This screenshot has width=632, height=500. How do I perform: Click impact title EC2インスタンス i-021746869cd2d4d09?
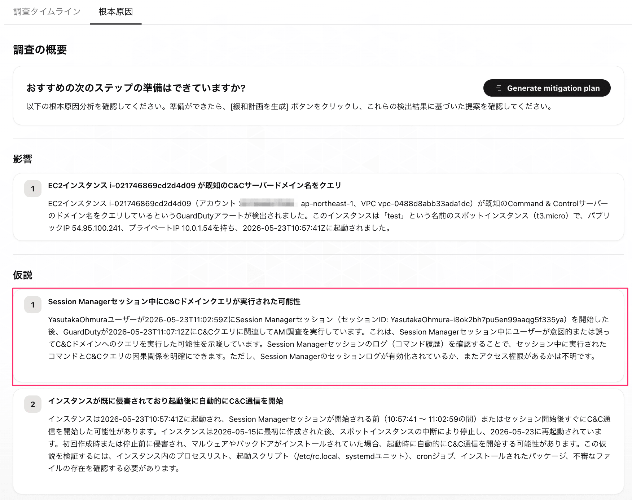(x=195, y=185)
